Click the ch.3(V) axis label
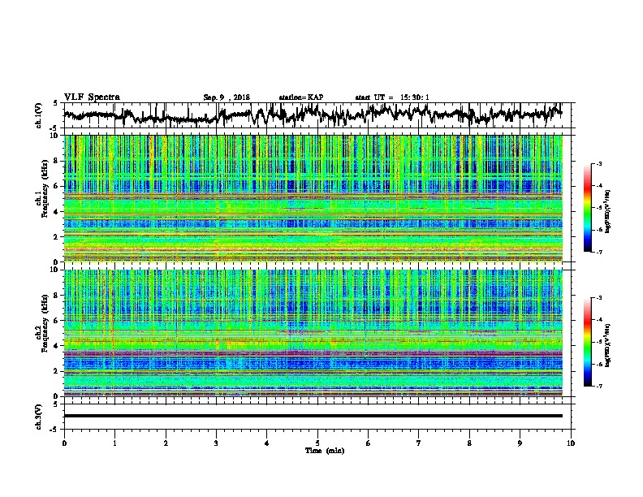The width and height of the screenshot is (643, 497). 39,417
